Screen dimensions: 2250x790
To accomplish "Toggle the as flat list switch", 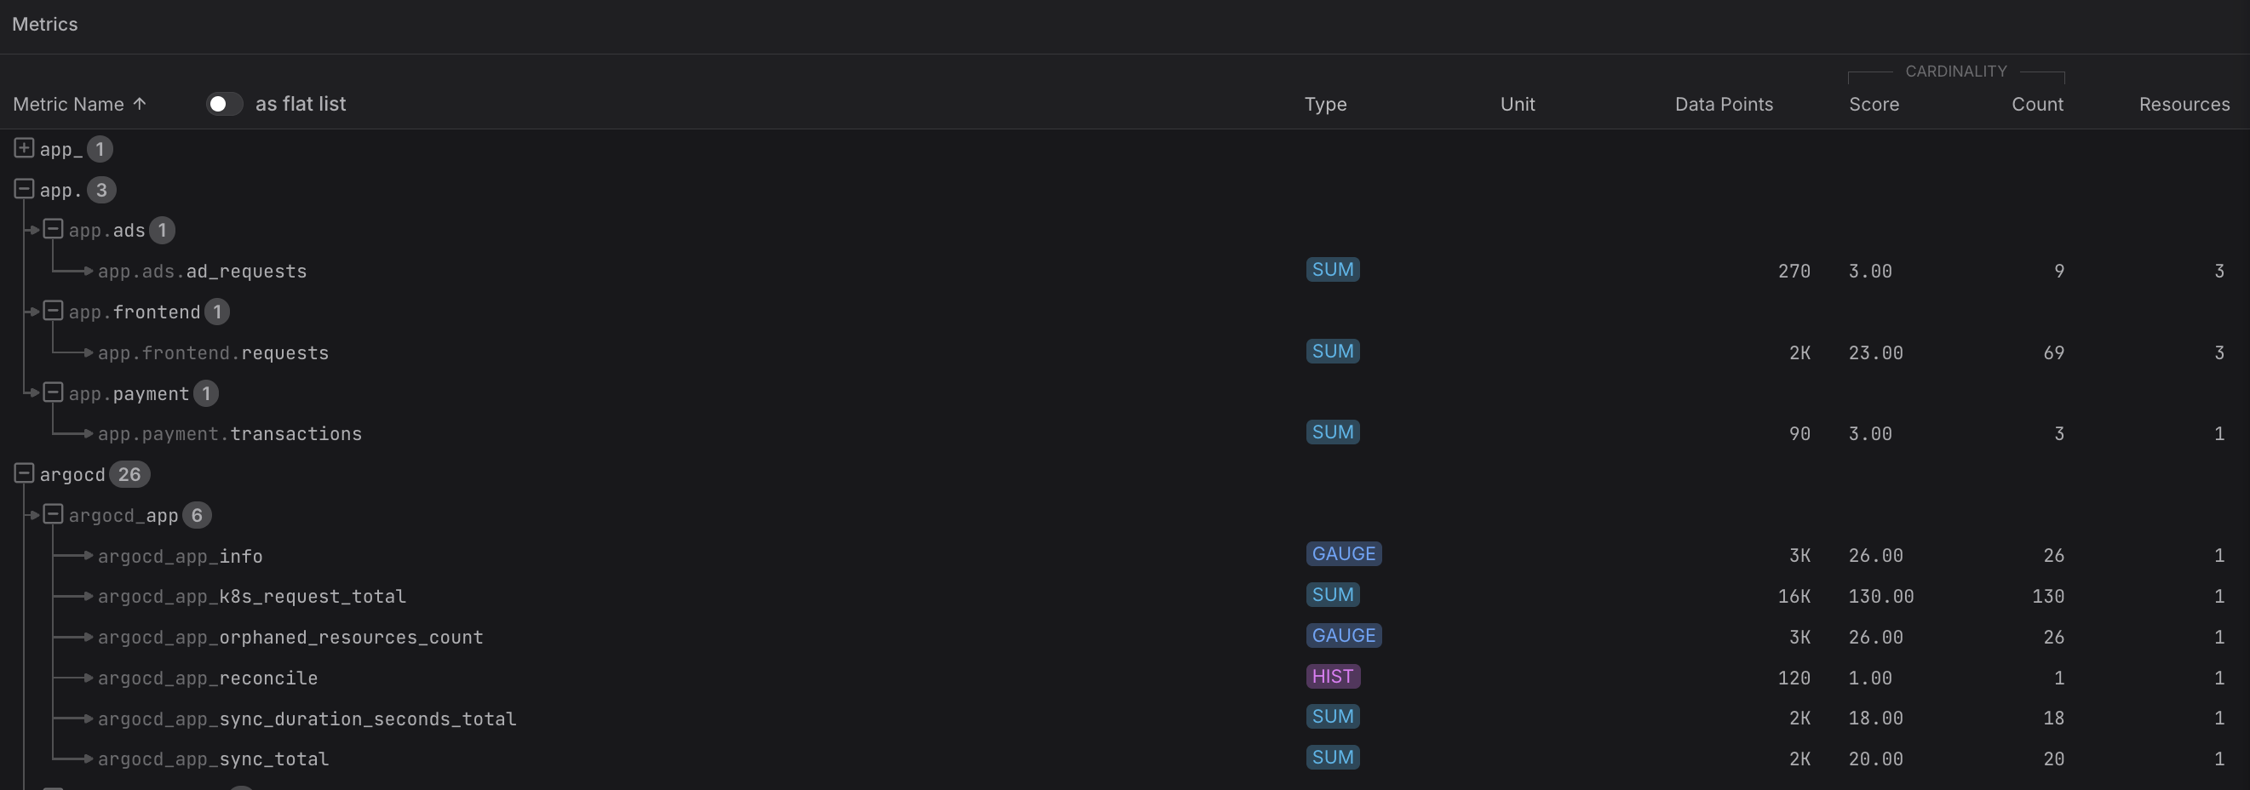I will point(224,104).
